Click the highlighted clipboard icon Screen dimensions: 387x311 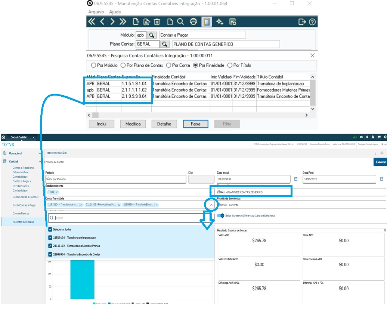click(207, 22)
